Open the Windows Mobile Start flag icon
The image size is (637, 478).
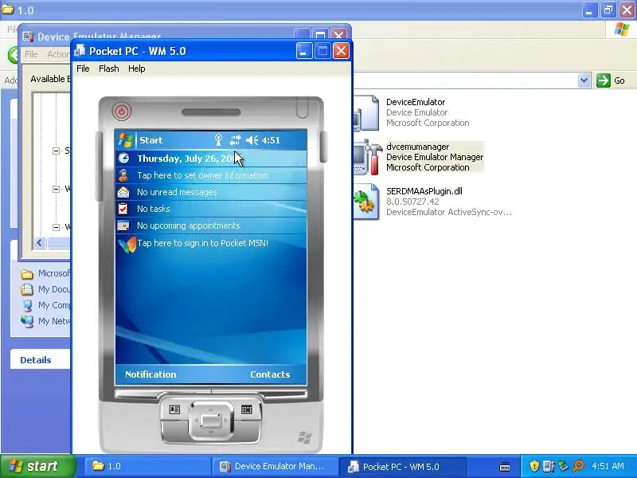[125, 140]
